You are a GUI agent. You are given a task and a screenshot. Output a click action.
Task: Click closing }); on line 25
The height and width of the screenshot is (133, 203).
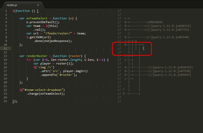[15, 101]
